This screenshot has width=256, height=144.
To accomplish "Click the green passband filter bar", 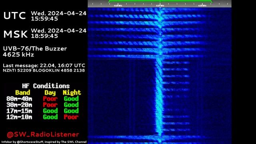I will click(x=160, y=1).
